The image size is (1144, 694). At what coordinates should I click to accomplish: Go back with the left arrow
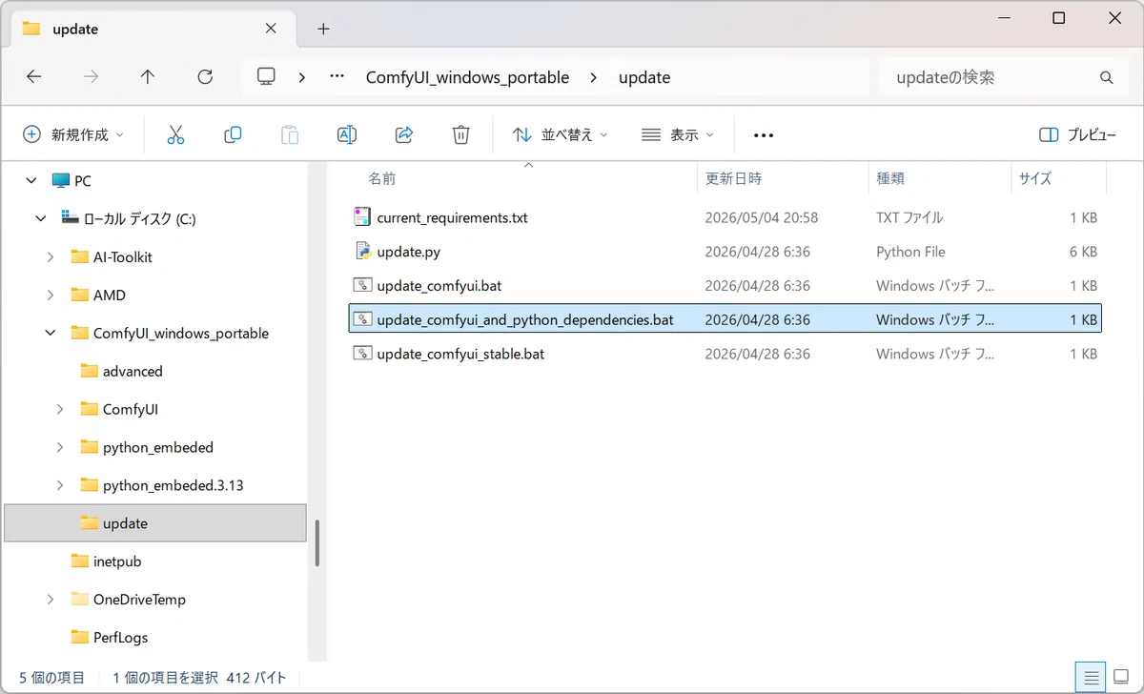coord(34,77)
